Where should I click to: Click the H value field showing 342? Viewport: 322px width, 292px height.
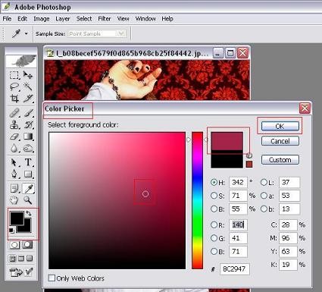click(238, 182)
